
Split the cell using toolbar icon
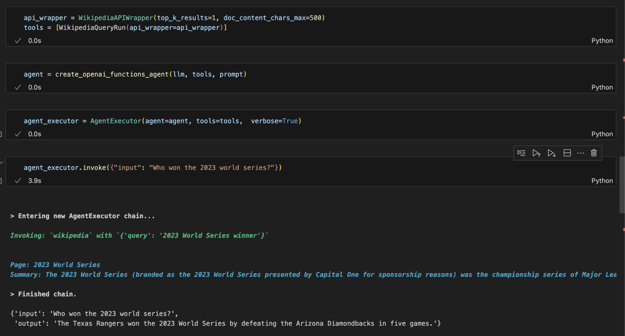click(x=567, y=153)
